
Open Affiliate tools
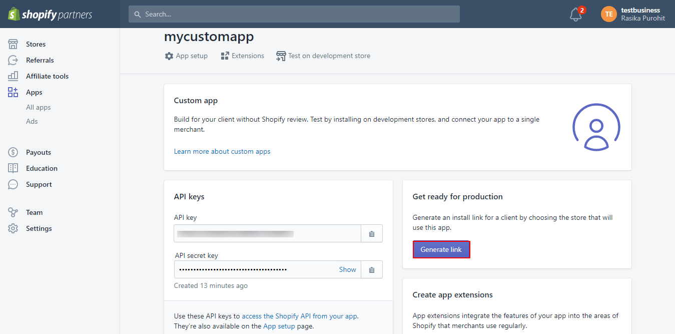47,76
